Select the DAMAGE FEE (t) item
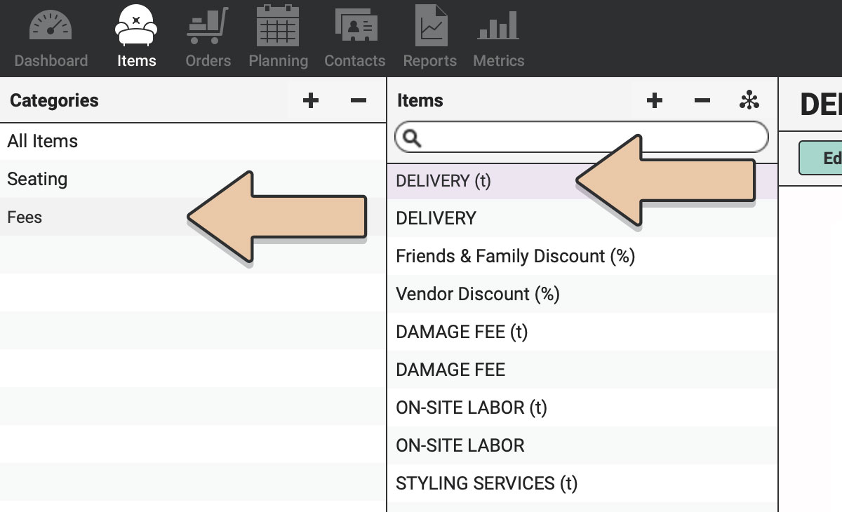The height and width of the screenshot is (512, 842). [x=582, y=332]
